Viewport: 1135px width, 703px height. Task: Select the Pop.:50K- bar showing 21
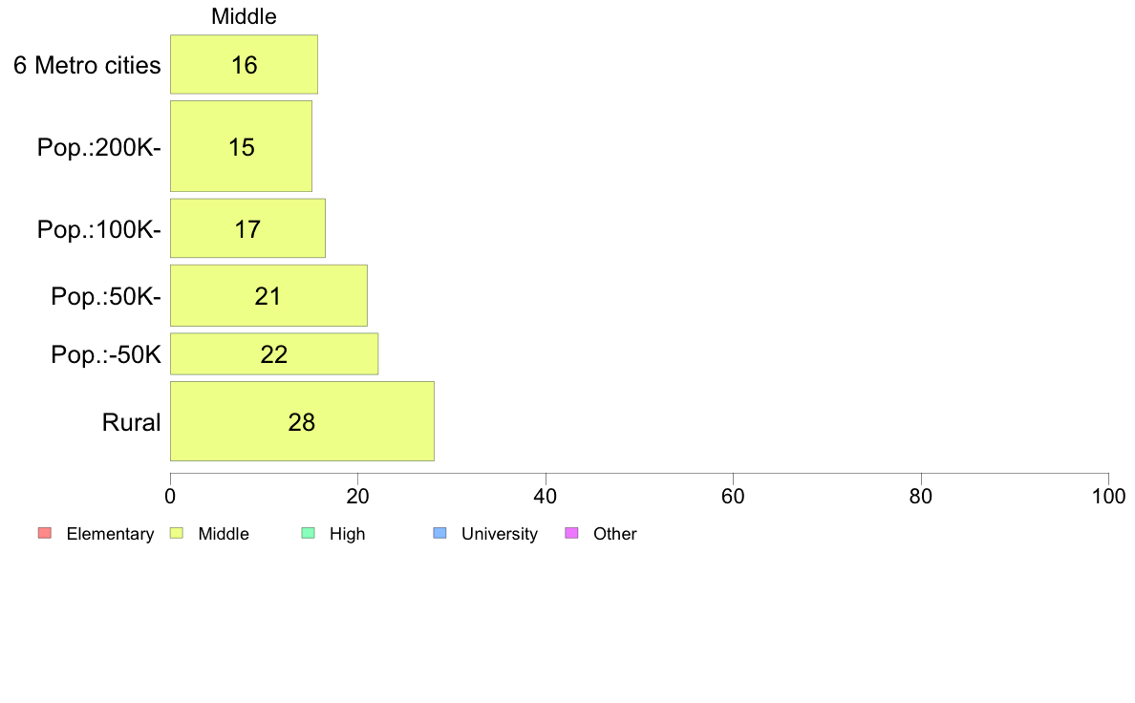point(268,295)
